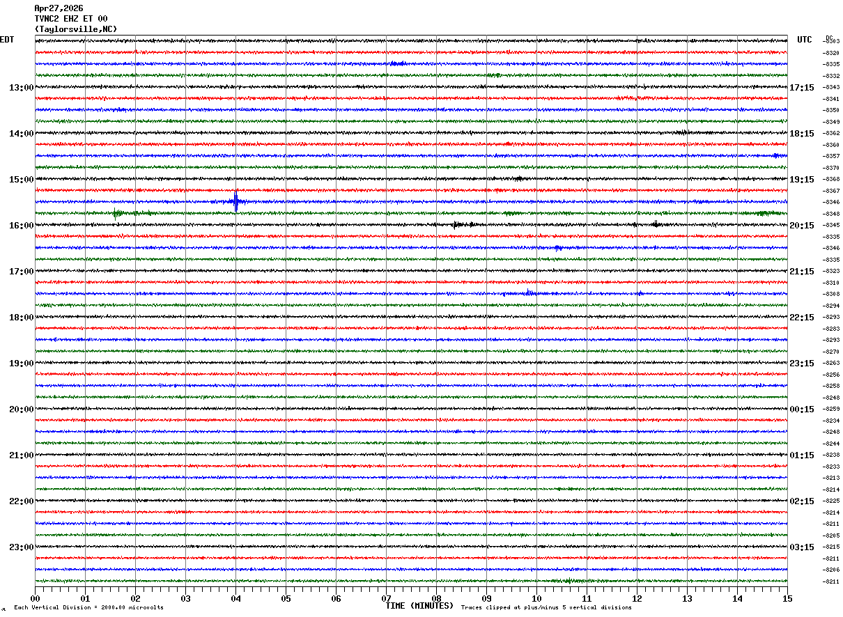Select minute tick label 12 on axis
The width and height of the screenshot is (843, 617).
tap(637, 598)
